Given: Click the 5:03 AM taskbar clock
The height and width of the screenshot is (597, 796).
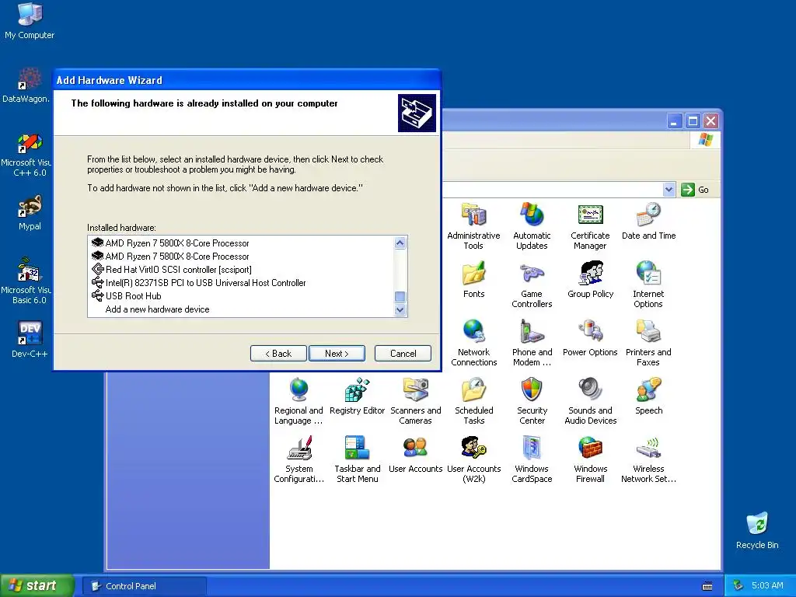Looking at the screenshot, I should click(x=767, y=586).
